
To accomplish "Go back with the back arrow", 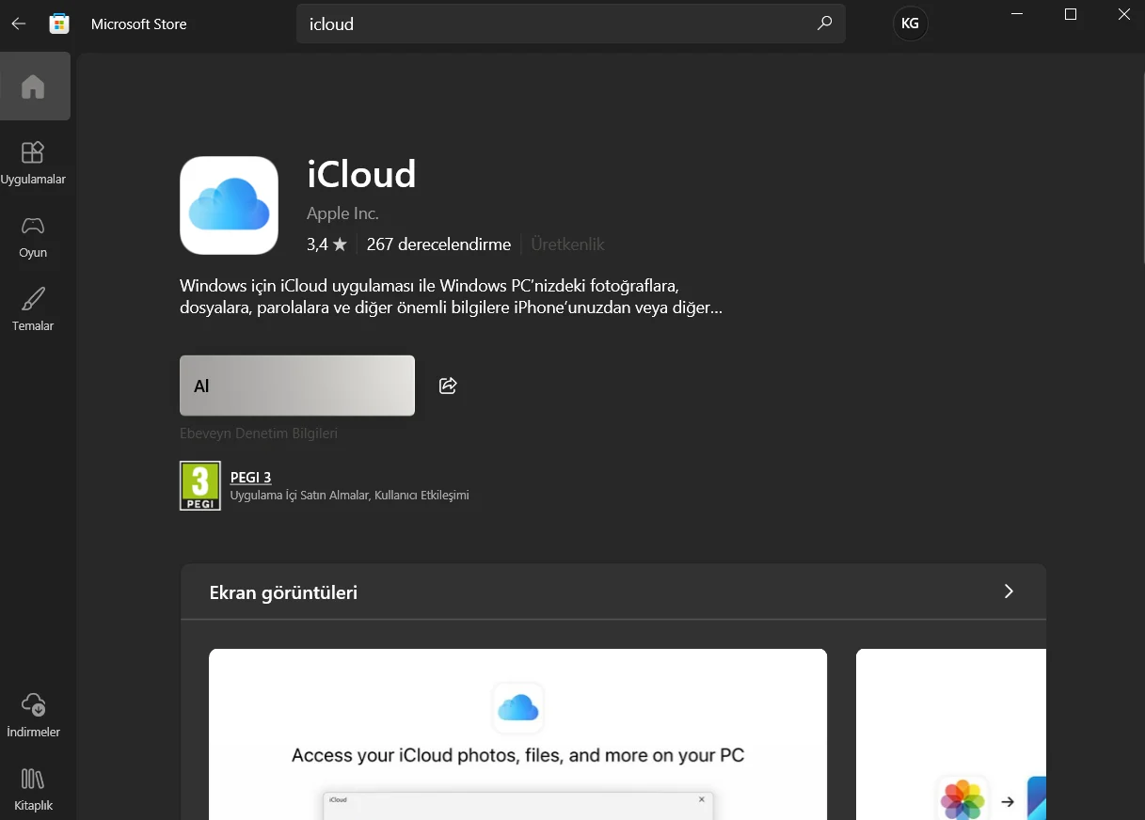I will 19,24.
